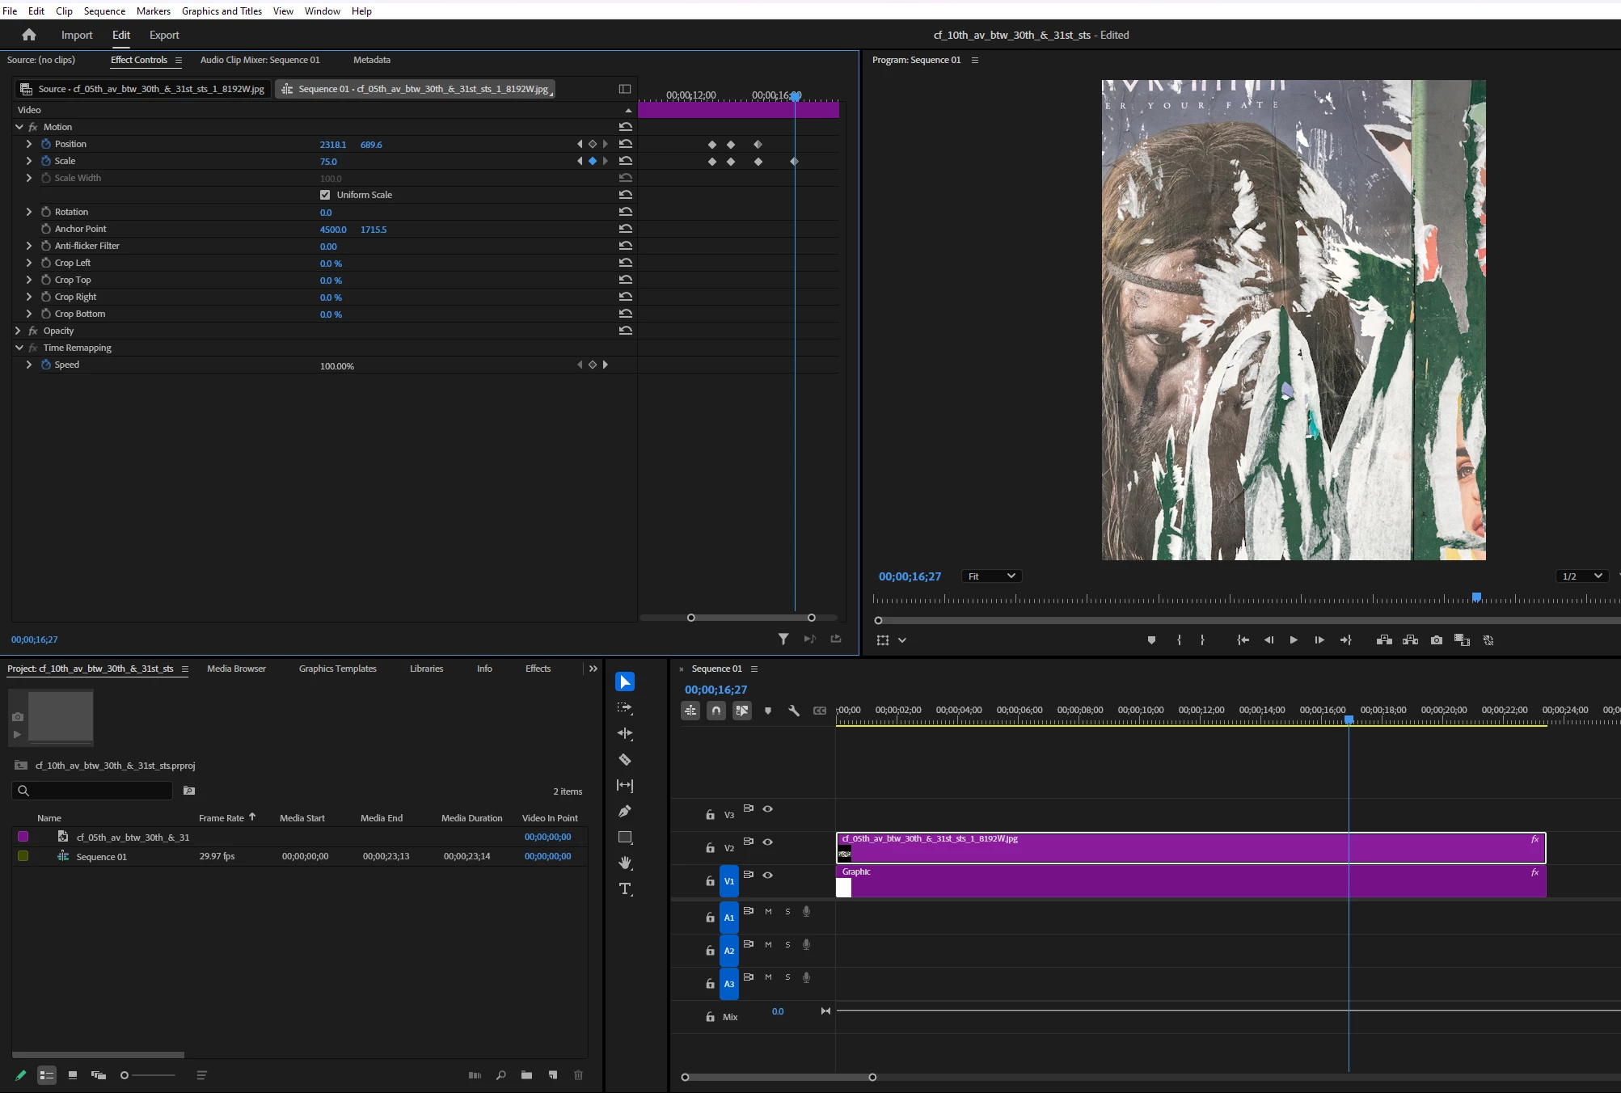Hide track V2 with eye icon
Screen dimensions: 1621x1093
[x=768, y=842]
